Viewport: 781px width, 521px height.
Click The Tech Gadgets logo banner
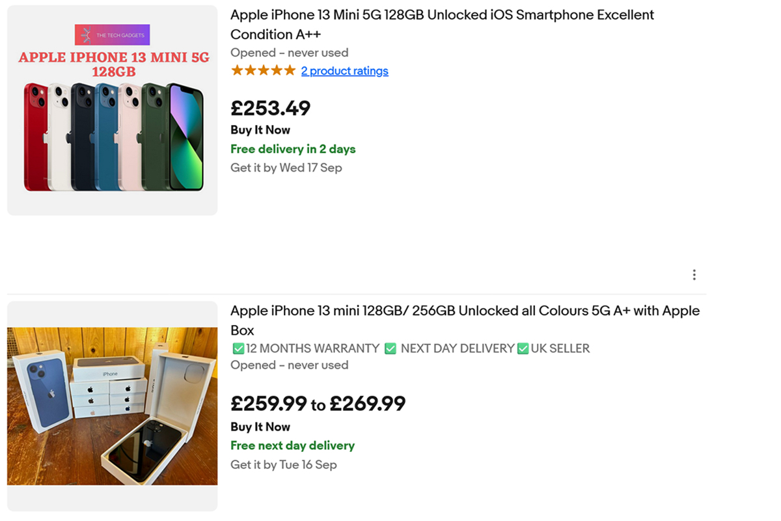tap(112, 35)
